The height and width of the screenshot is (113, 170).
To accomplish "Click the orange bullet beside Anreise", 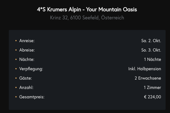I will click(16, 41).
